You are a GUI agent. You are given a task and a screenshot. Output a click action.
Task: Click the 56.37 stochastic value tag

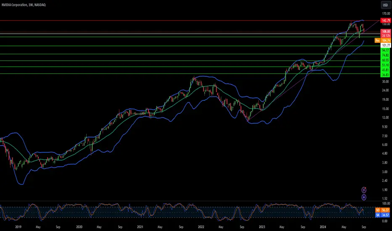pyautogui.click(x=386, y=210)
